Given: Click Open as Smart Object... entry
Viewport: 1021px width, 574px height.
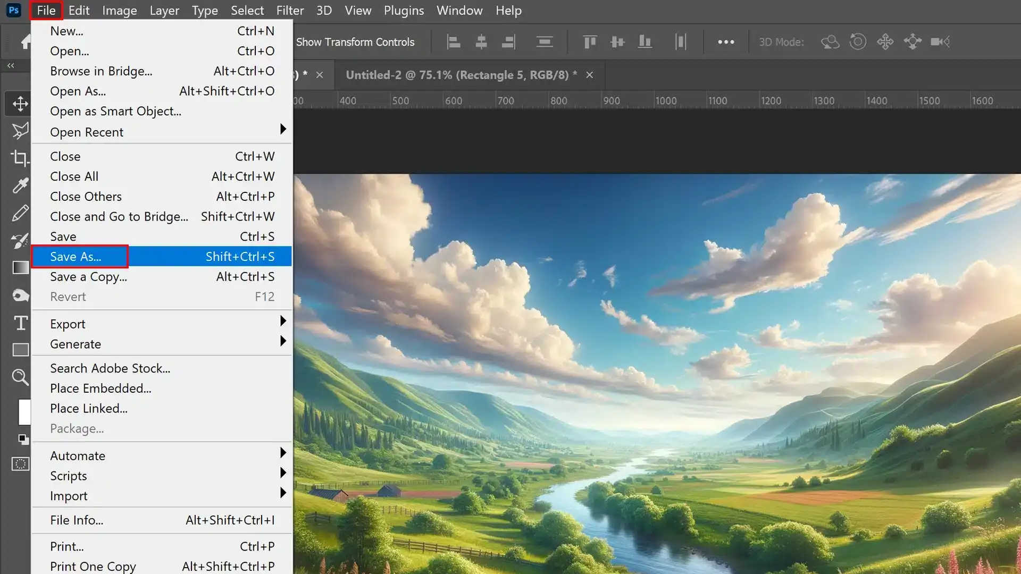Looking at the screenshot, I should pyautogui.click(x=162, y=111).
